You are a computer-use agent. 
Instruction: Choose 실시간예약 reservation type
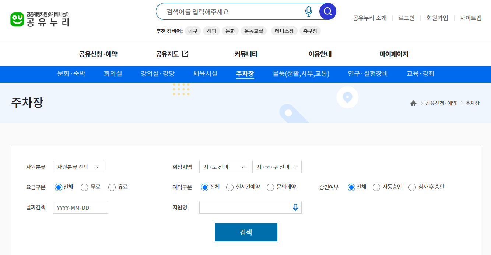(229, 187)
